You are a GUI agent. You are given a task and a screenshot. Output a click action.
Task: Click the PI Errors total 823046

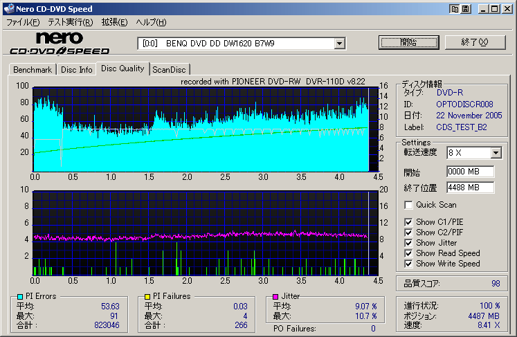click(107, 325)
